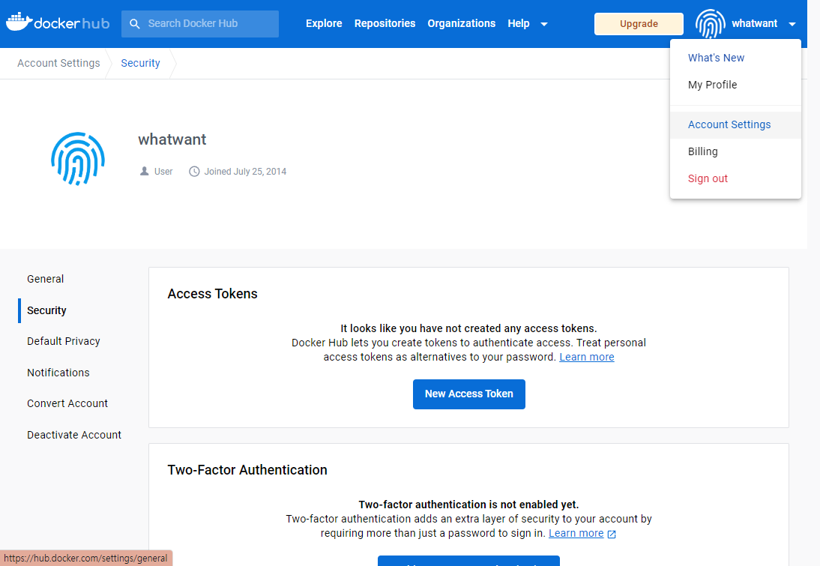Open the General settings tab
This screenshot has width=820, height=566.
pyautogui.click(x=46, y=279)
